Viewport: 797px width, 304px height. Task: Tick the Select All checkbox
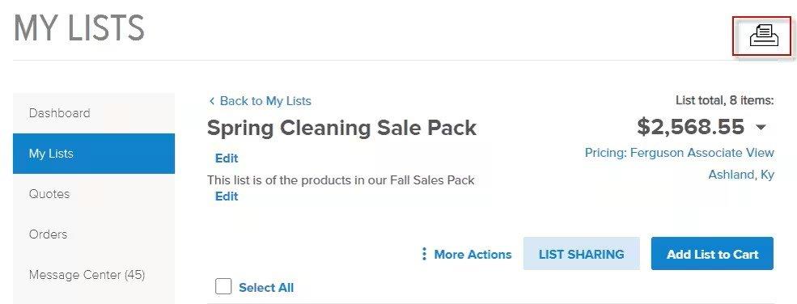pos(223,287)
